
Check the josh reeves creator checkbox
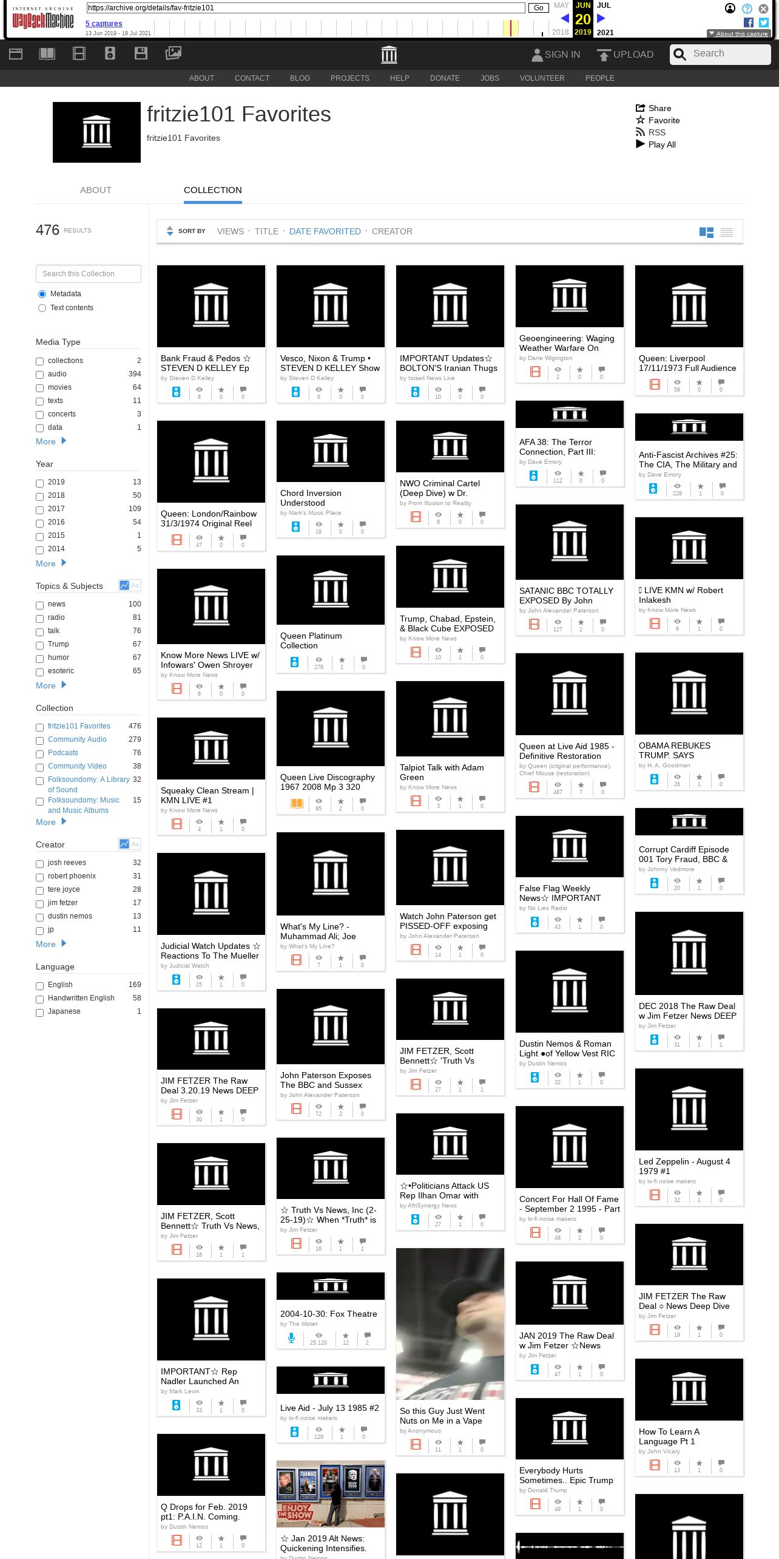(39, 863)
